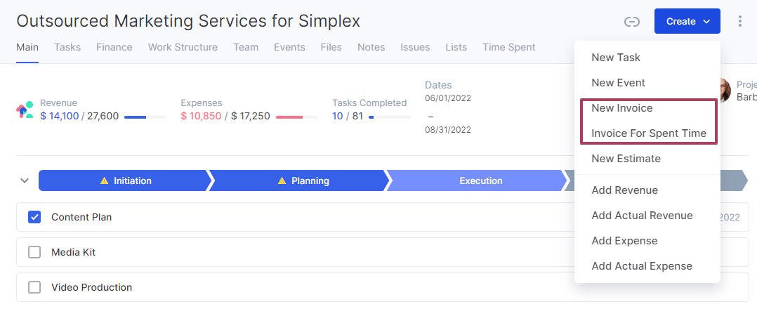Viewport: 757px width, 316px height.
Task: Click the Revenue progress bar
Action: tap(145, 117)
